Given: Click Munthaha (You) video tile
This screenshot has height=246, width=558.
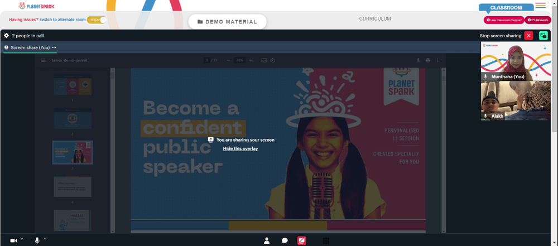Looking at the screenshot, I should click(x=516, y=61).
